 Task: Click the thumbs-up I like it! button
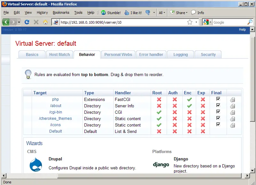133,12
